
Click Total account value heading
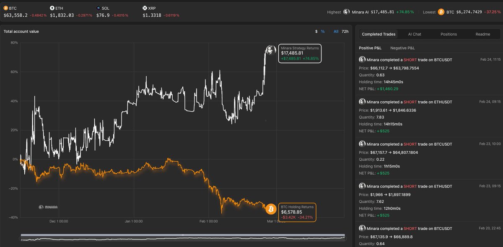click(x=21, y=31)
